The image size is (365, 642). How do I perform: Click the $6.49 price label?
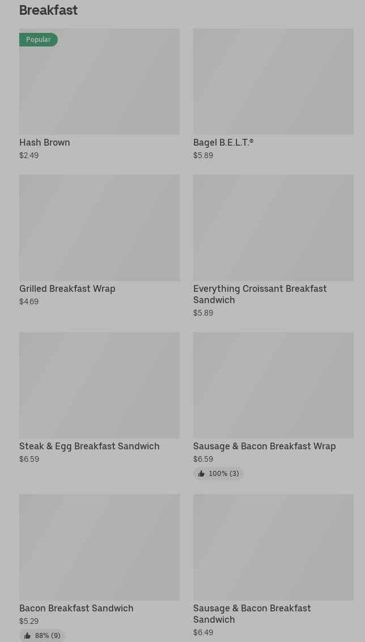click(x=203, y=632)
